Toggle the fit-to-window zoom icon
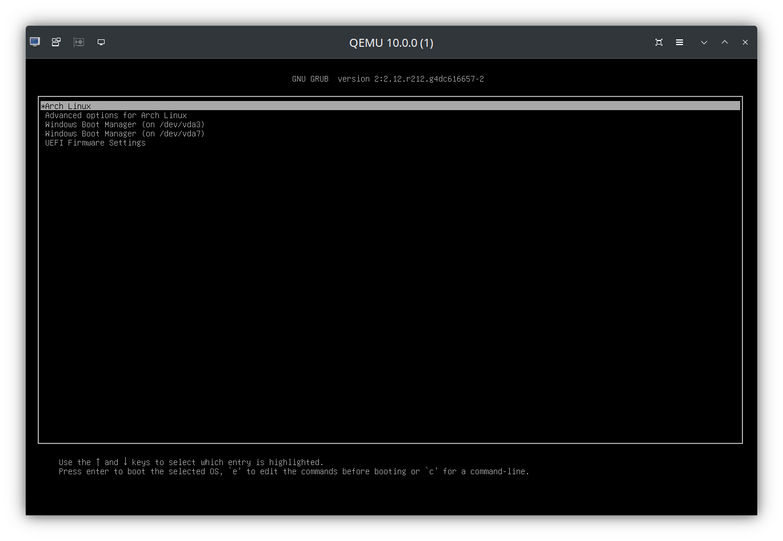 coord(658,42)
